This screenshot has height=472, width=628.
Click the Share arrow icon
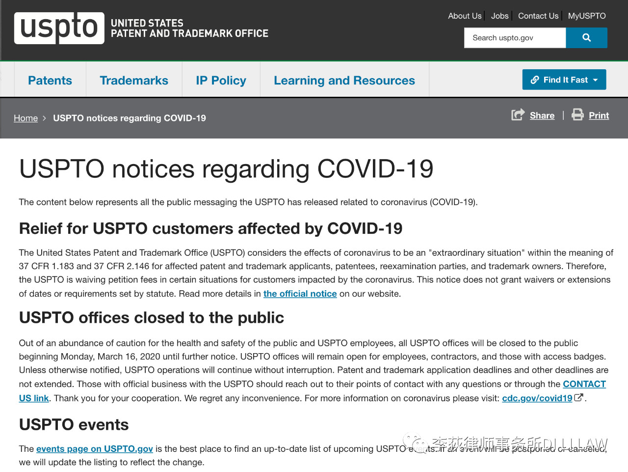(x=518, y=115)
